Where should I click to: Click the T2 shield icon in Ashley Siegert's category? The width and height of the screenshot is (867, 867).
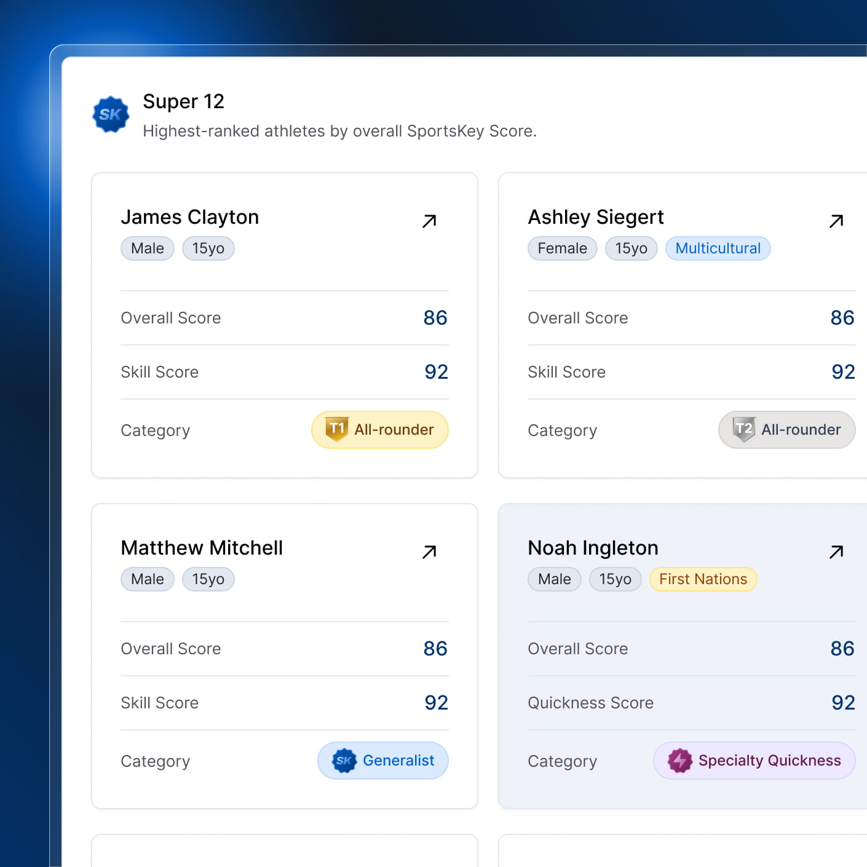[743, 429]
